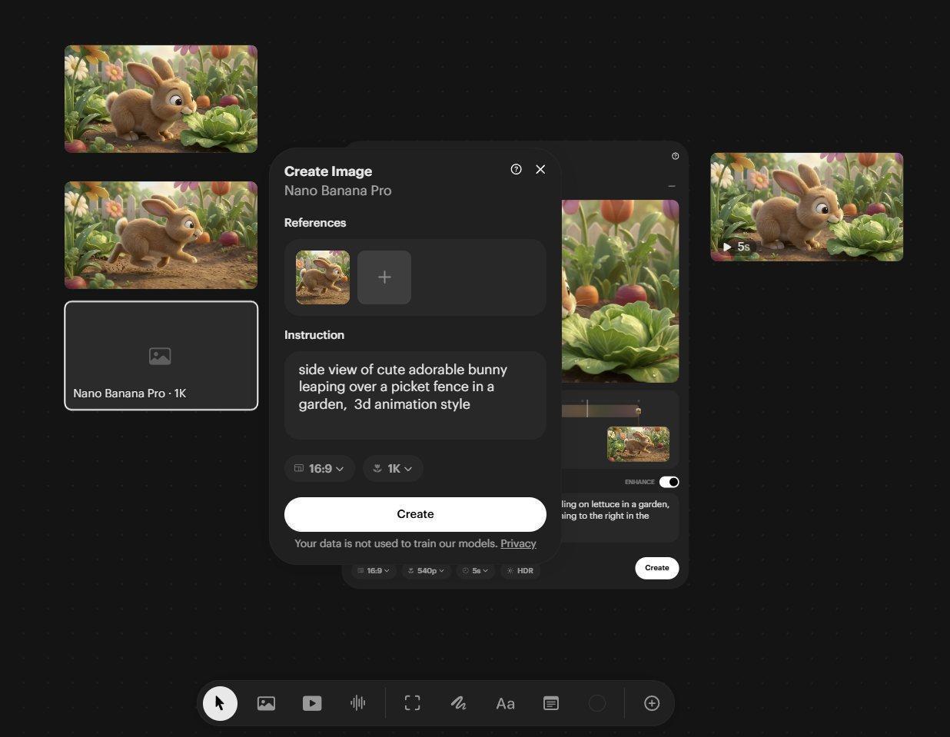
Task: Select the Aa text tool
Action: [505, 703]
